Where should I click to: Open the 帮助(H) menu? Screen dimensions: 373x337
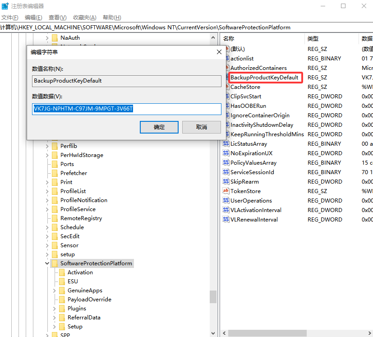point(112,18)
